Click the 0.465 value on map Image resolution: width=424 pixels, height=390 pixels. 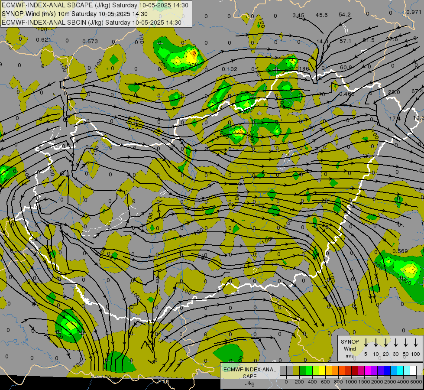(347, 94)
